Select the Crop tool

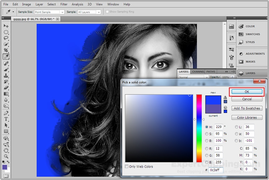pos(6,50)
